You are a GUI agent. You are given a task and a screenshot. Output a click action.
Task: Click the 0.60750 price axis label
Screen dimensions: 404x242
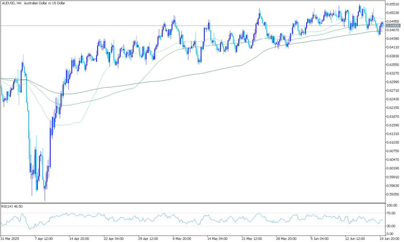[x=393, y=151]
